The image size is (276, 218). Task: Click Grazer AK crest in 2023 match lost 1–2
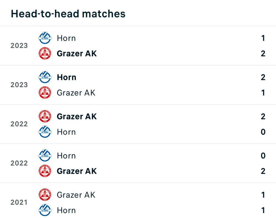click(x=45, y=93)
